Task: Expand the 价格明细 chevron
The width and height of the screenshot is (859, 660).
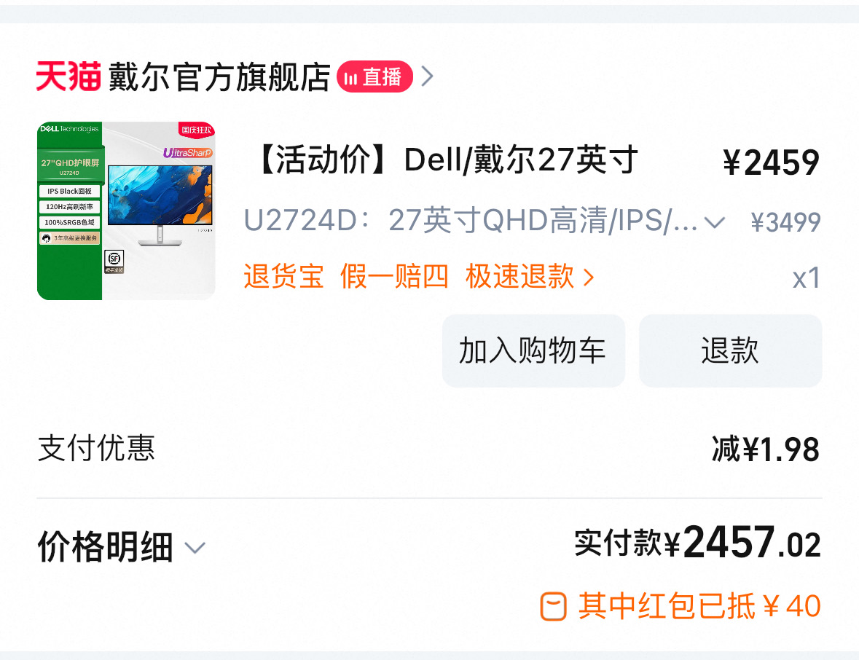Action: [195, 547]
